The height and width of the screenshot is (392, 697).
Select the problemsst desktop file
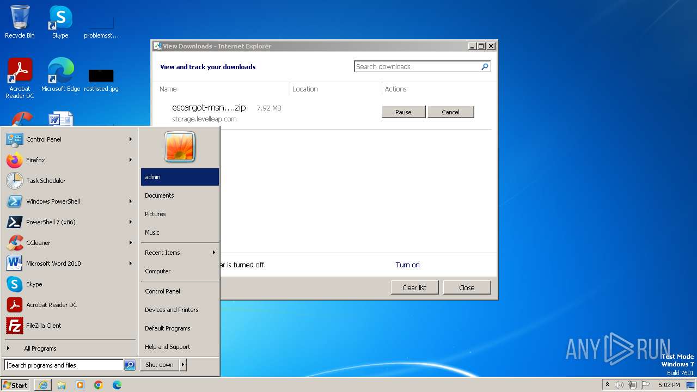101,26
